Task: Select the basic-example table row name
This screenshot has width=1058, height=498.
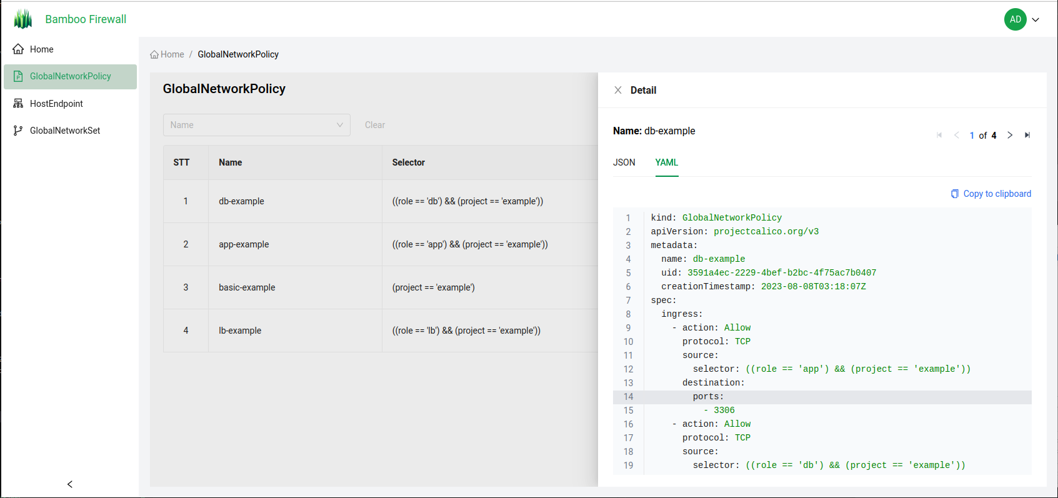Action: tap(247, 287)
